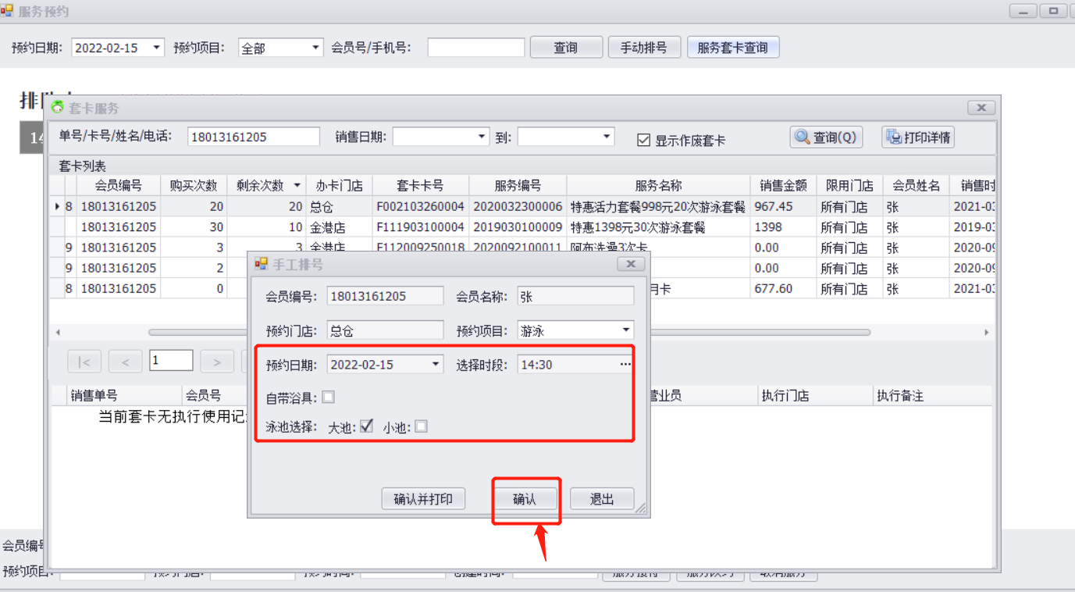Click the 打印详情 printer button
The width and height of the screenshot is (1075, 592).
point(918,137)
